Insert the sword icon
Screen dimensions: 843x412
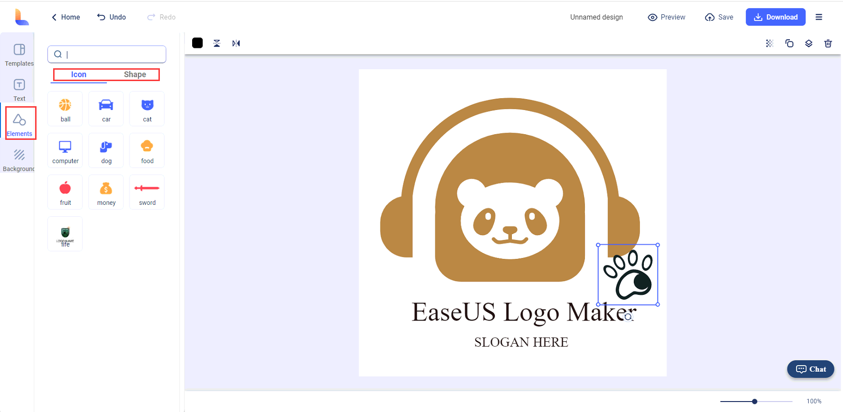click(x=147, y=192)
